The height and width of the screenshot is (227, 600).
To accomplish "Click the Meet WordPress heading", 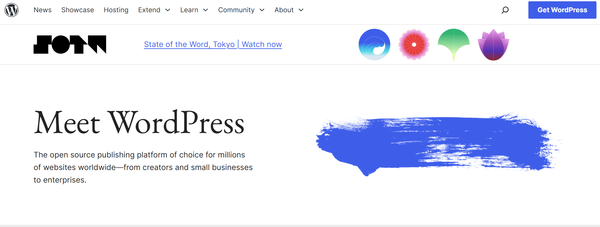I will [x=139, y=122].
